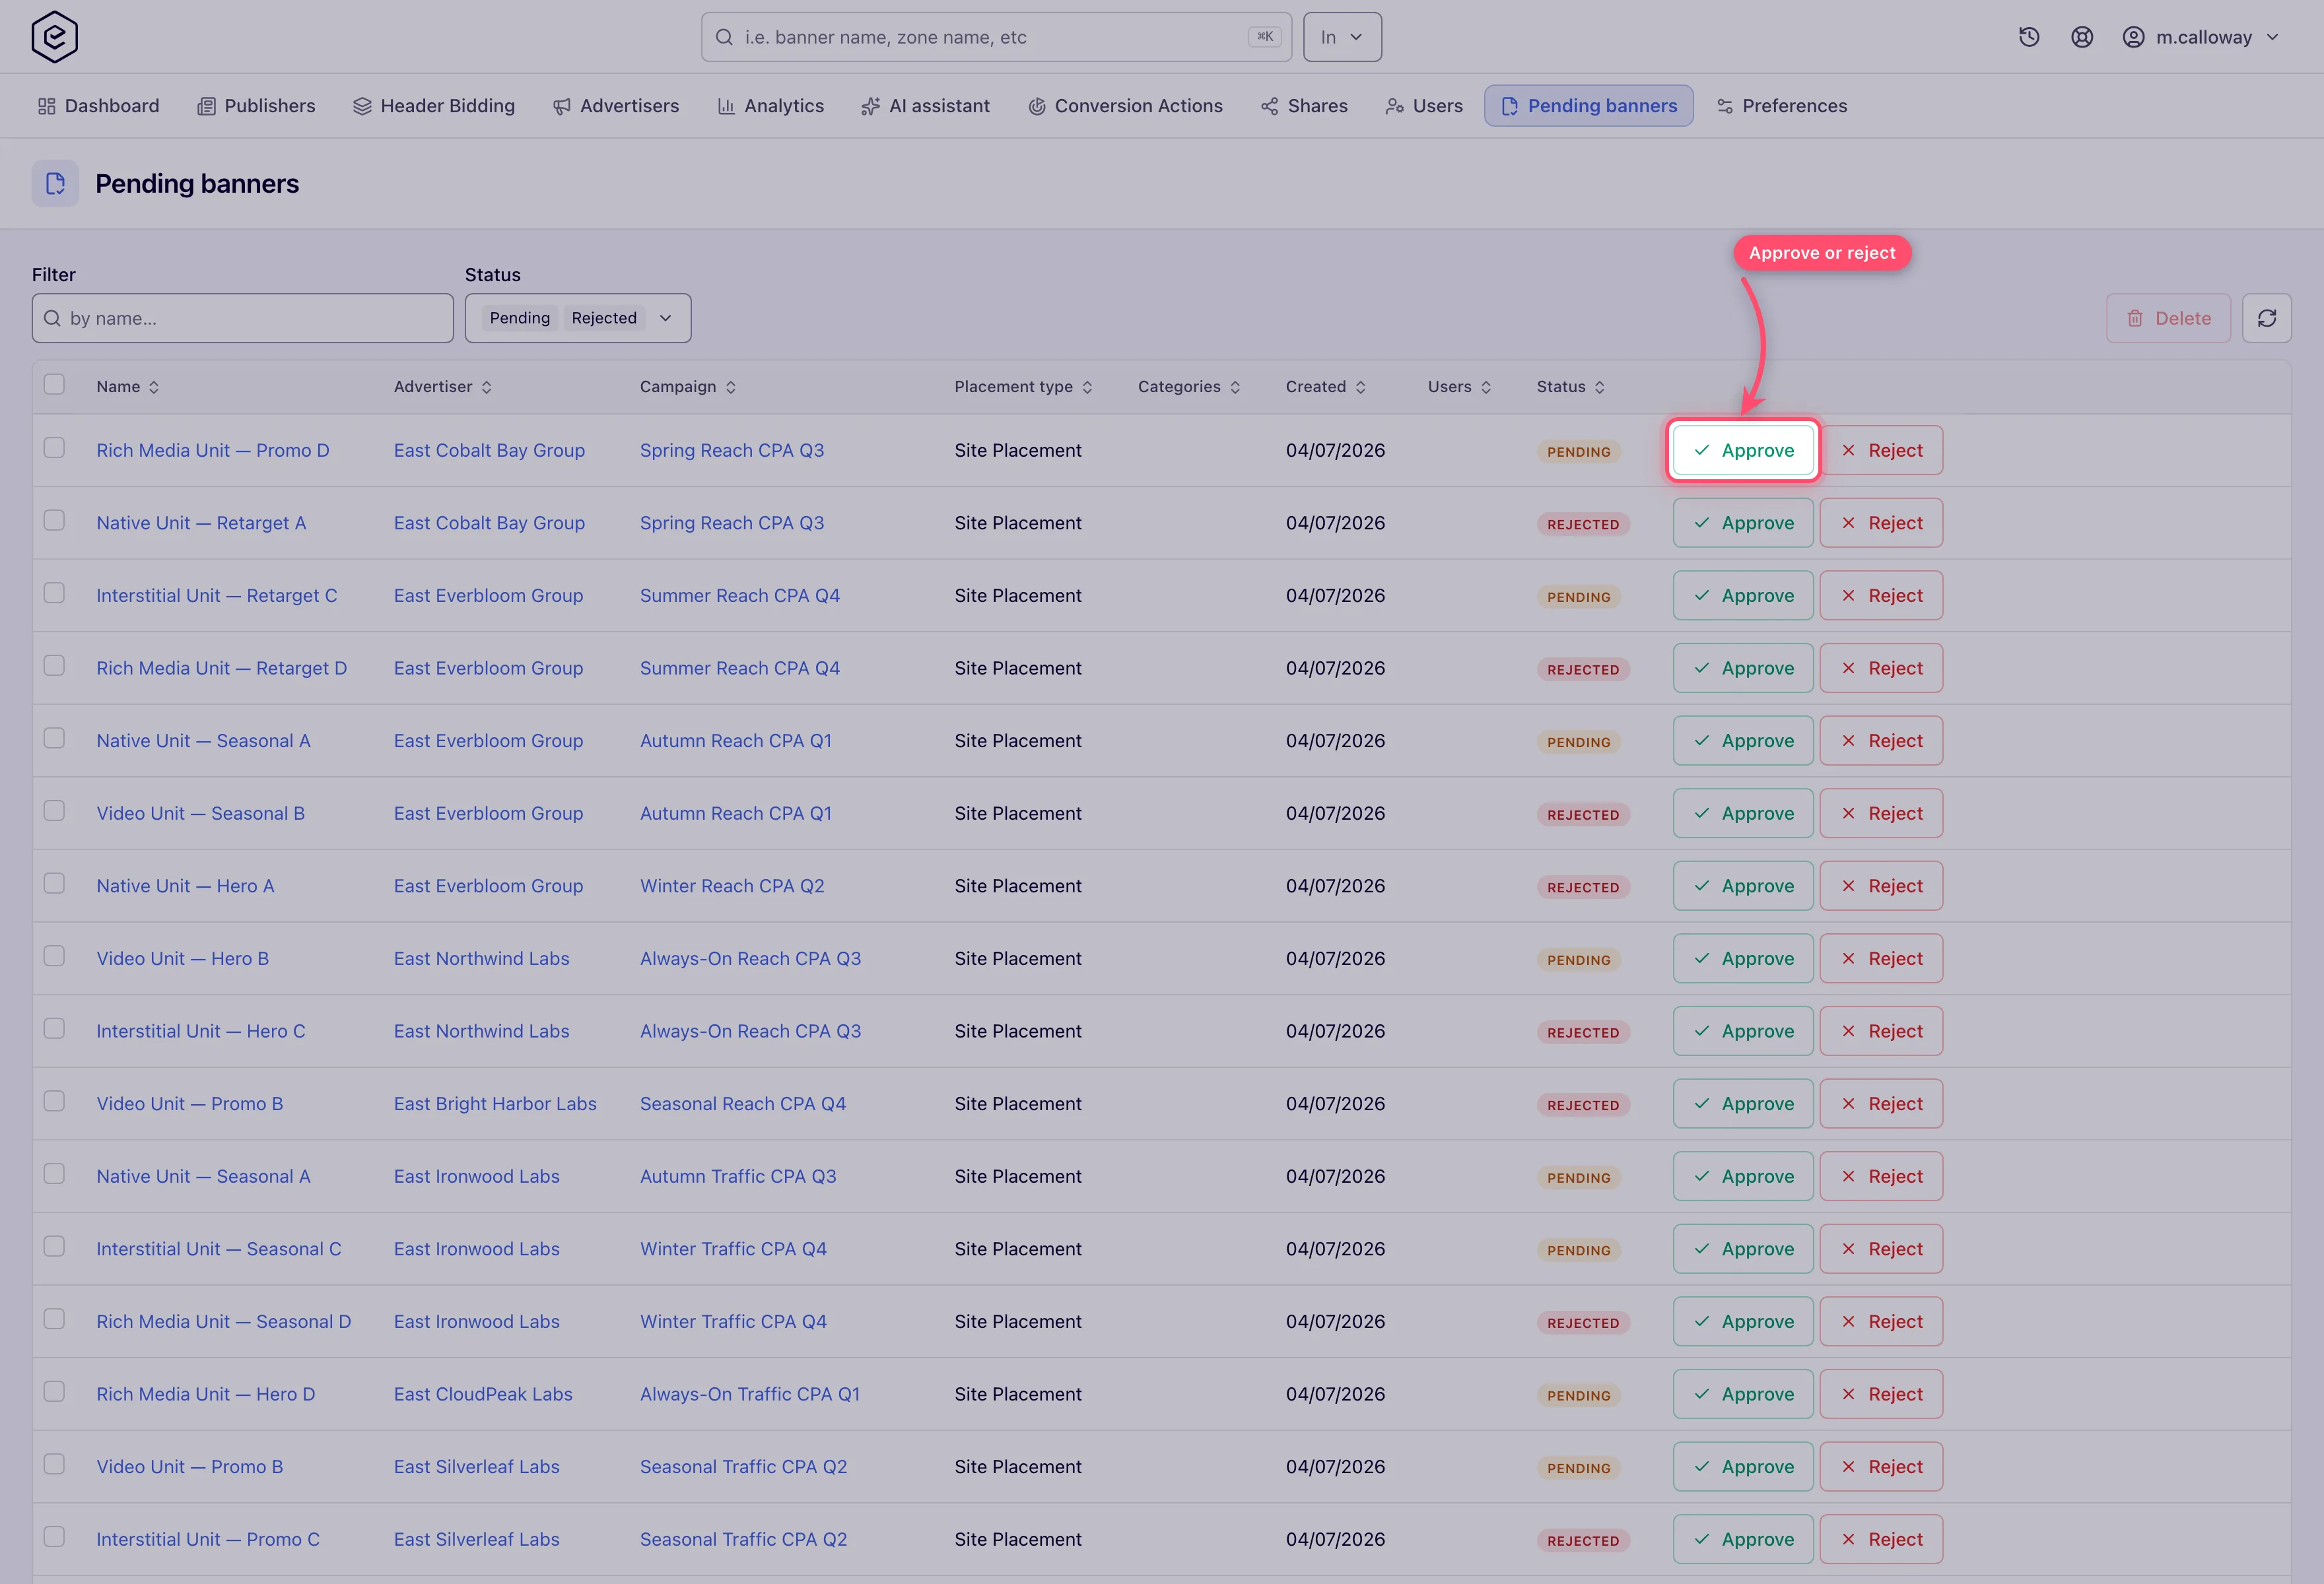Open the Header Bidding tab

434,106
